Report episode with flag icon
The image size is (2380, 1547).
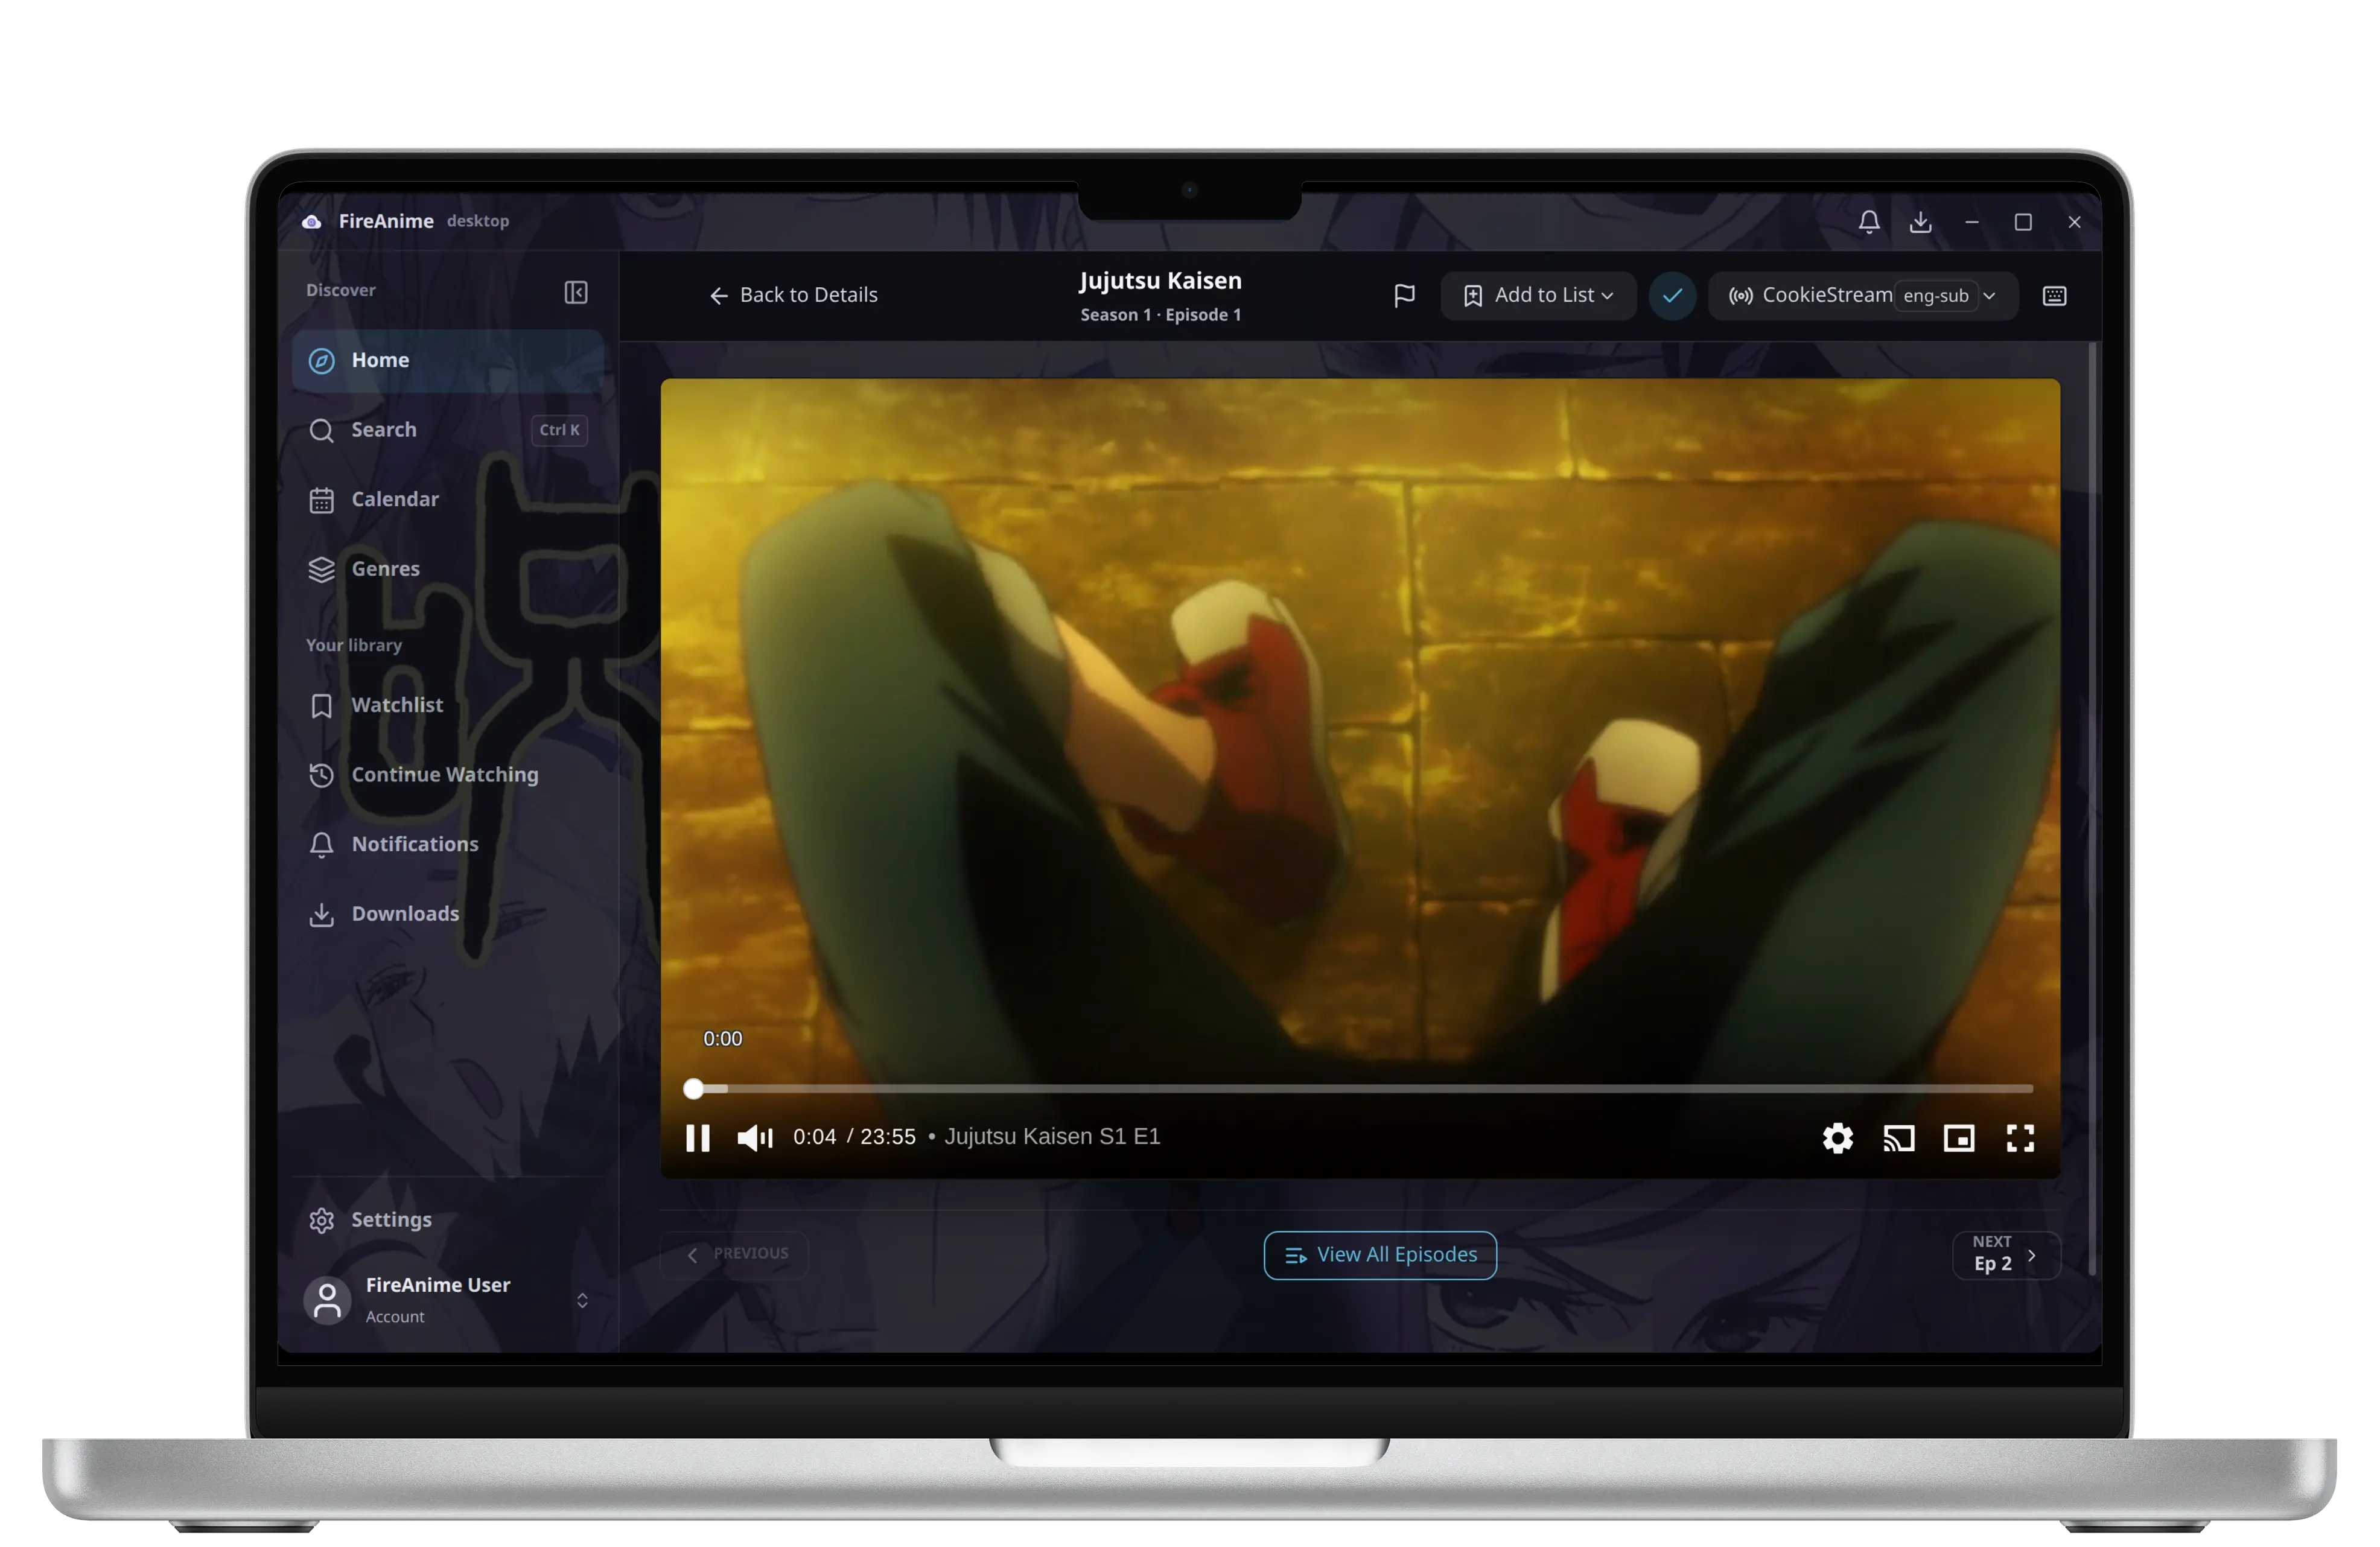(1404, 295)
